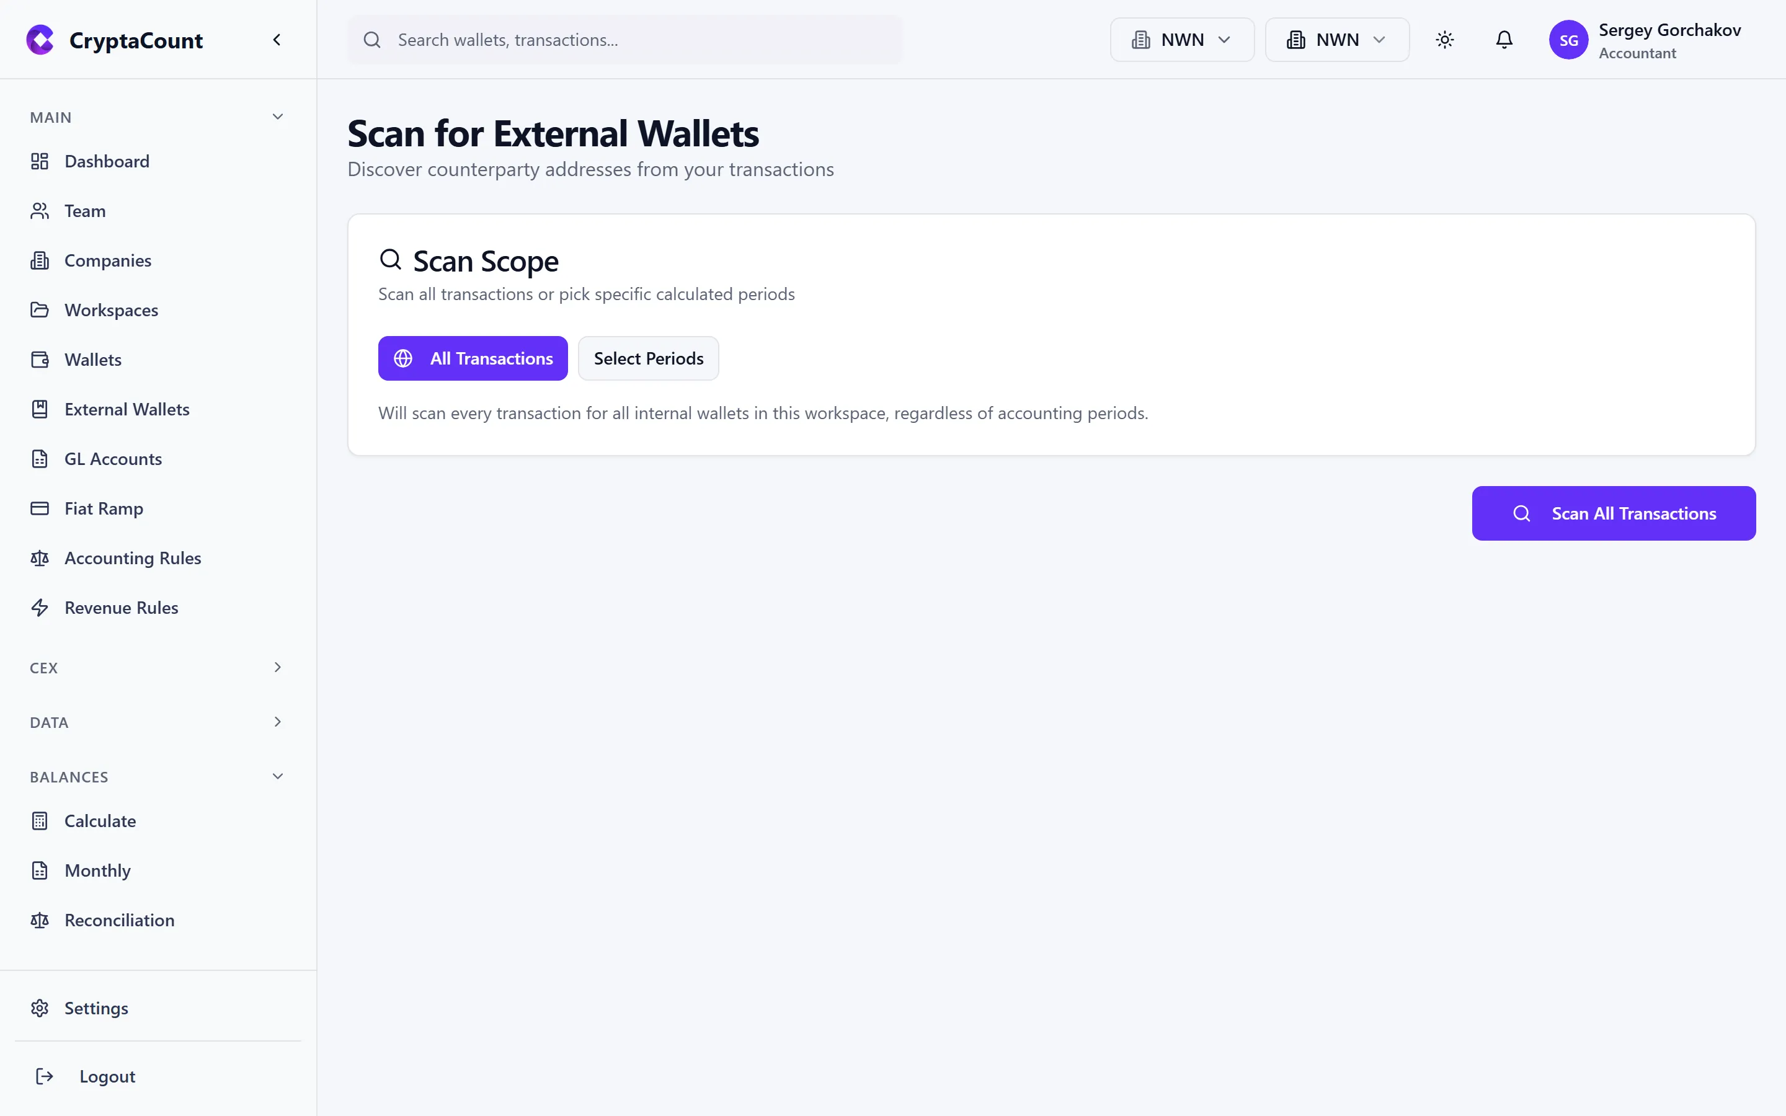Click the CryptaCount logo icon
This screenshot has height=1116, width=1786.
click(x=40, y=40)
